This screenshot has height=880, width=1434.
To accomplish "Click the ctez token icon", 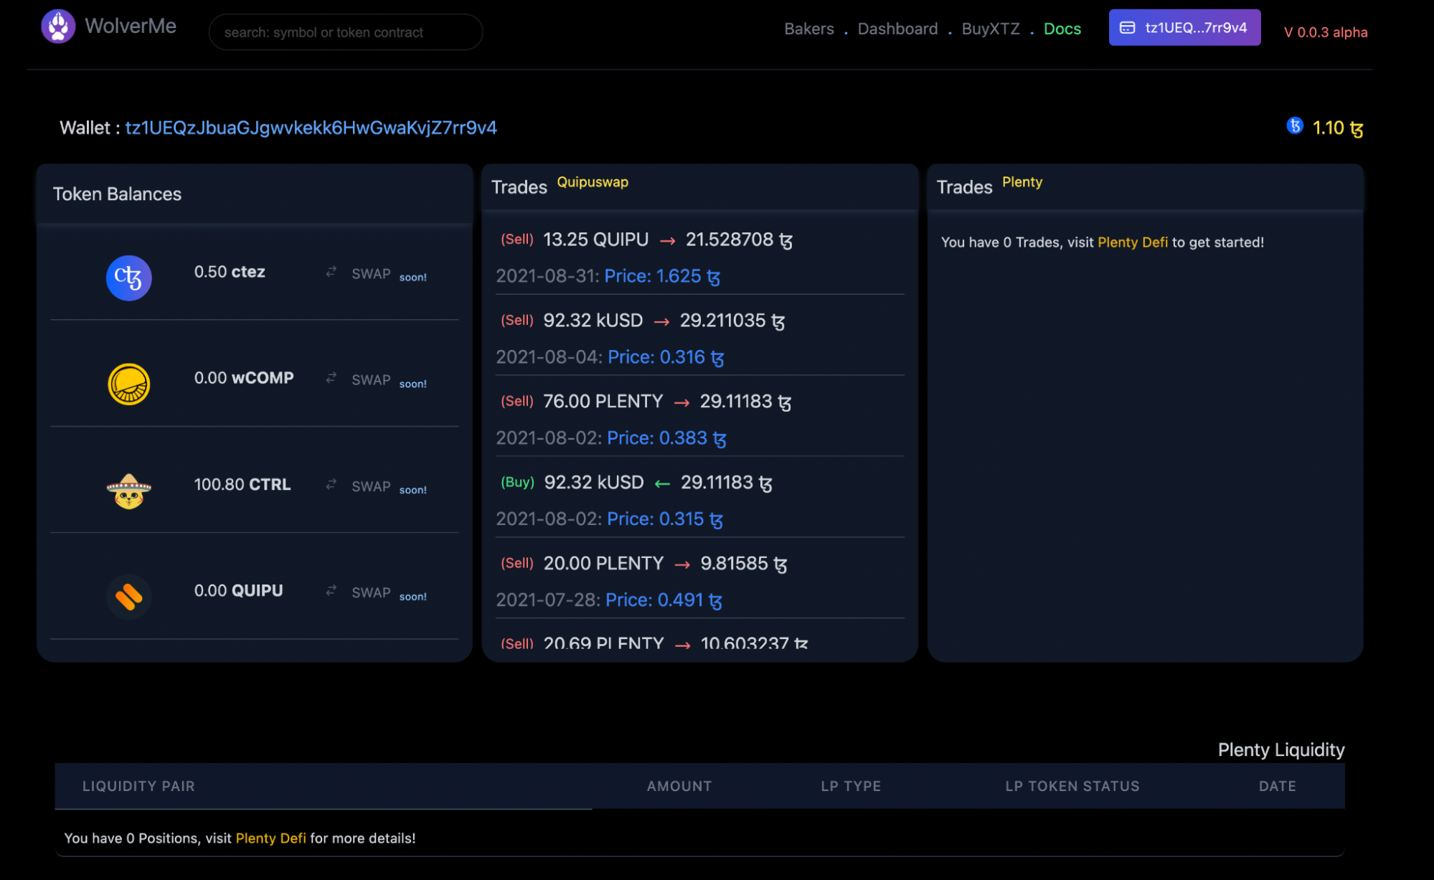I will pos(129,278).
